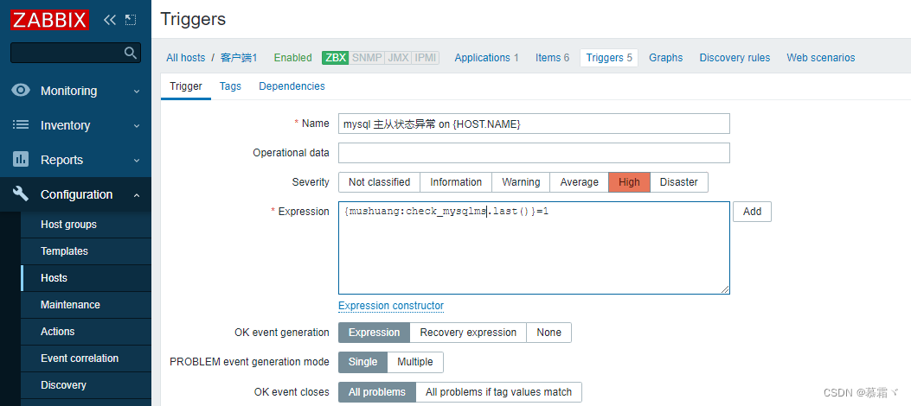Select None for OK event generation
The width and height of the screenshot is (911, 406).
pos(549,333)
